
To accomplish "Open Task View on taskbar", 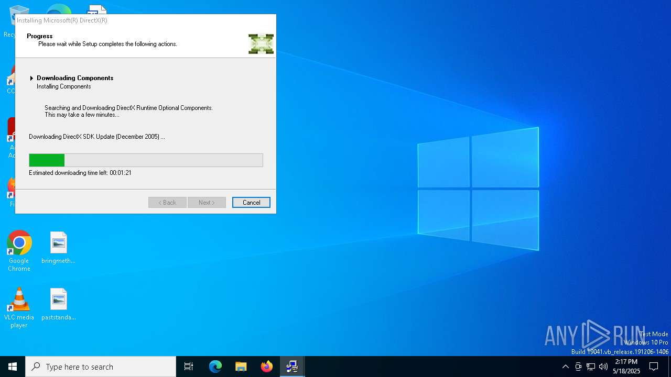I will pos(189,367).
